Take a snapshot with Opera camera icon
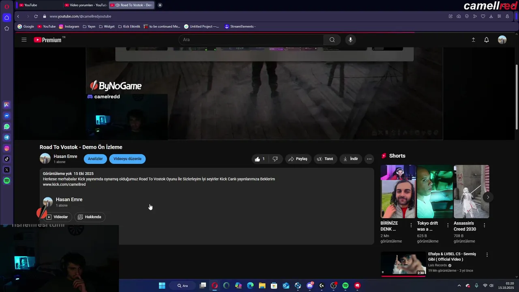This screenshot has height=292, width=519. pos(459,16)
